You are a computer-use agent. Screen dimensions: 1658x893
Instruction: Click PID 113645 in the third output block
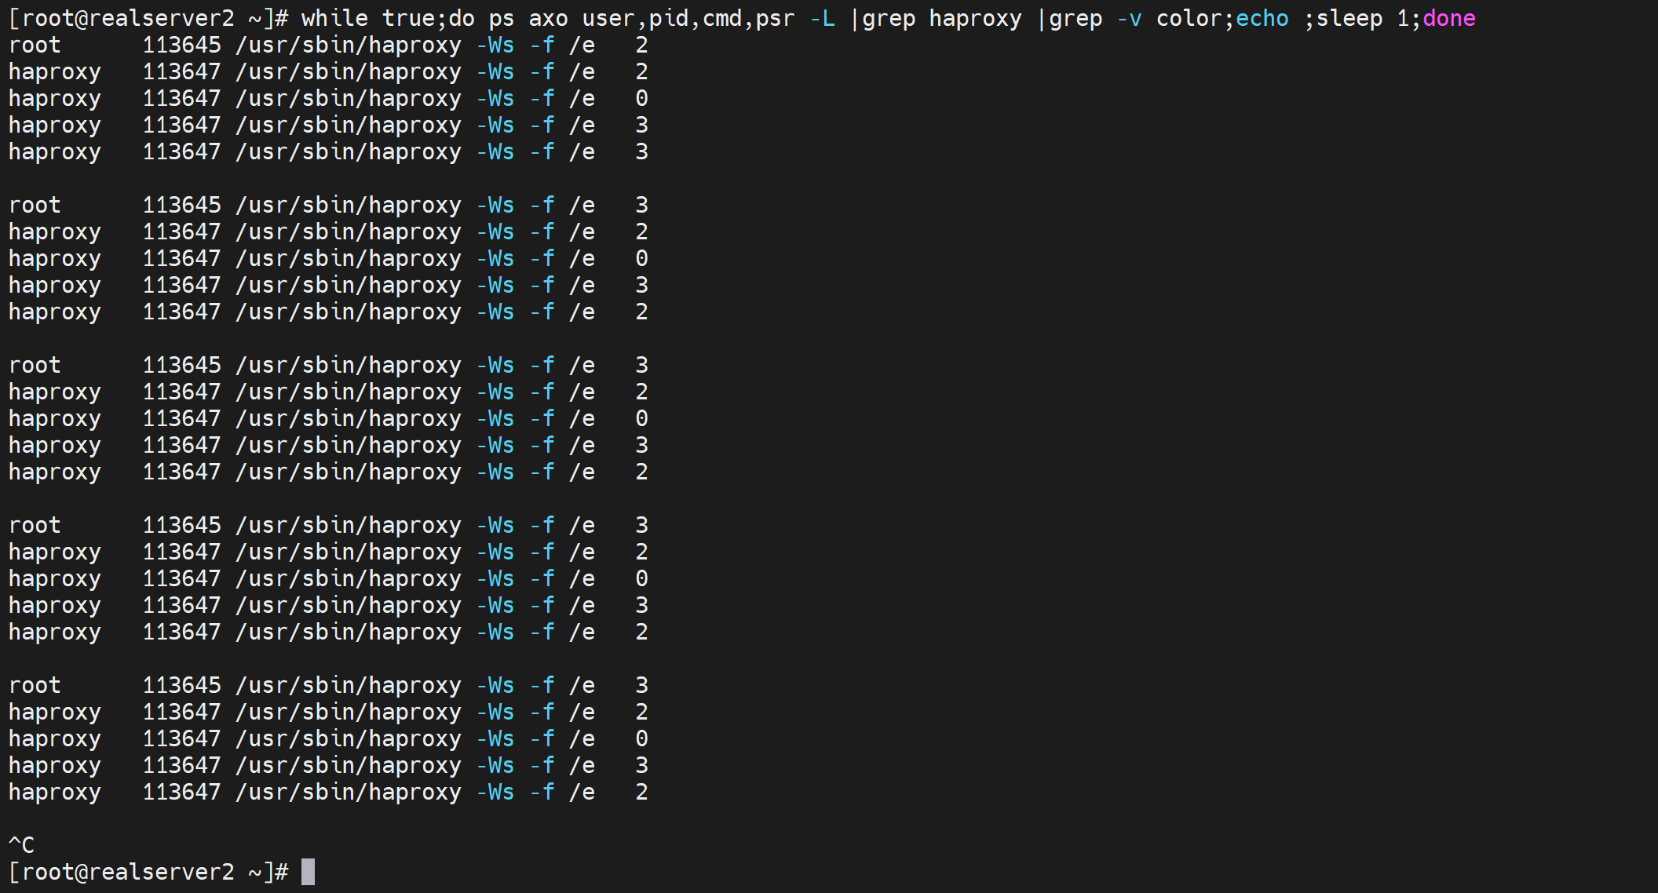[181, 365]
